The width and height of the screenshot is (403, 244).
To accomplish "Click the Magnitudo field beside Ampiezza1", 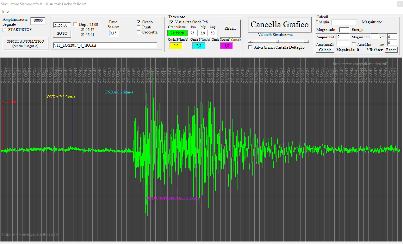I will pos(375,37).
